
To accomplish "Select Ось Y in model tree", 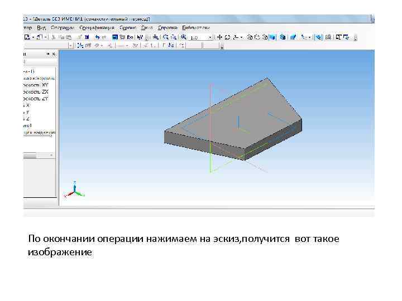I will point(26,112).
